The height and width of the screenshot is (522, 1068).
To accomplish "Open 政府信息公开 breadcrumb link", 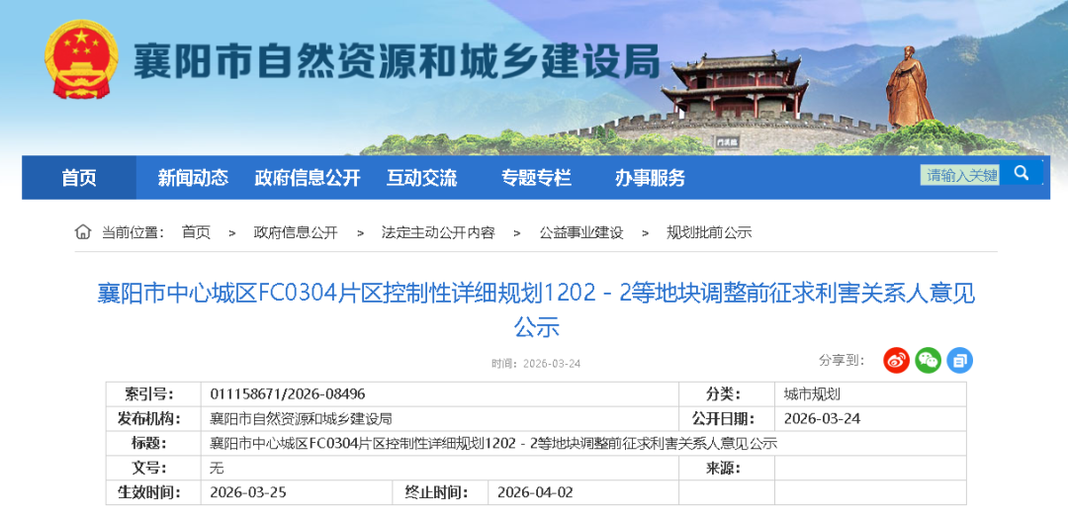I will coord(296,232).
